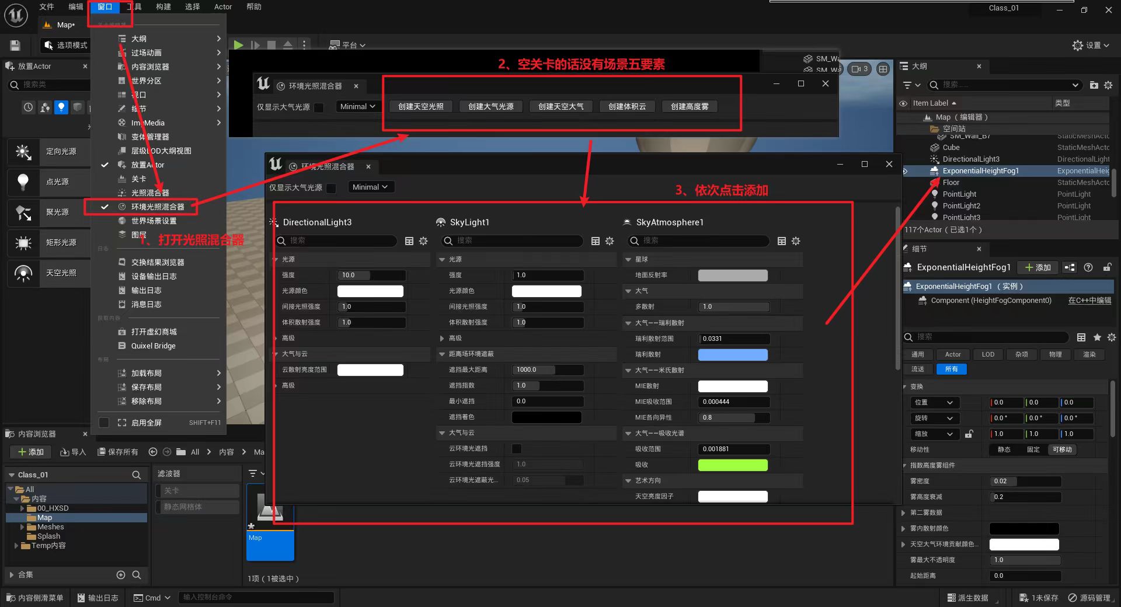The image size is (1121, 607).
Task: Click the blueprint icon beside 添加 in details
Action: 1070,267
